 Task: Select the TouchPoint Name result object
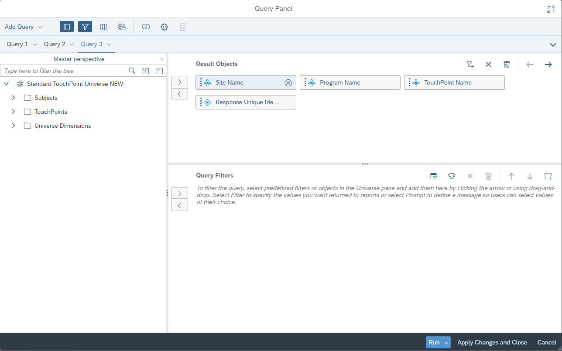coord(454,83)
